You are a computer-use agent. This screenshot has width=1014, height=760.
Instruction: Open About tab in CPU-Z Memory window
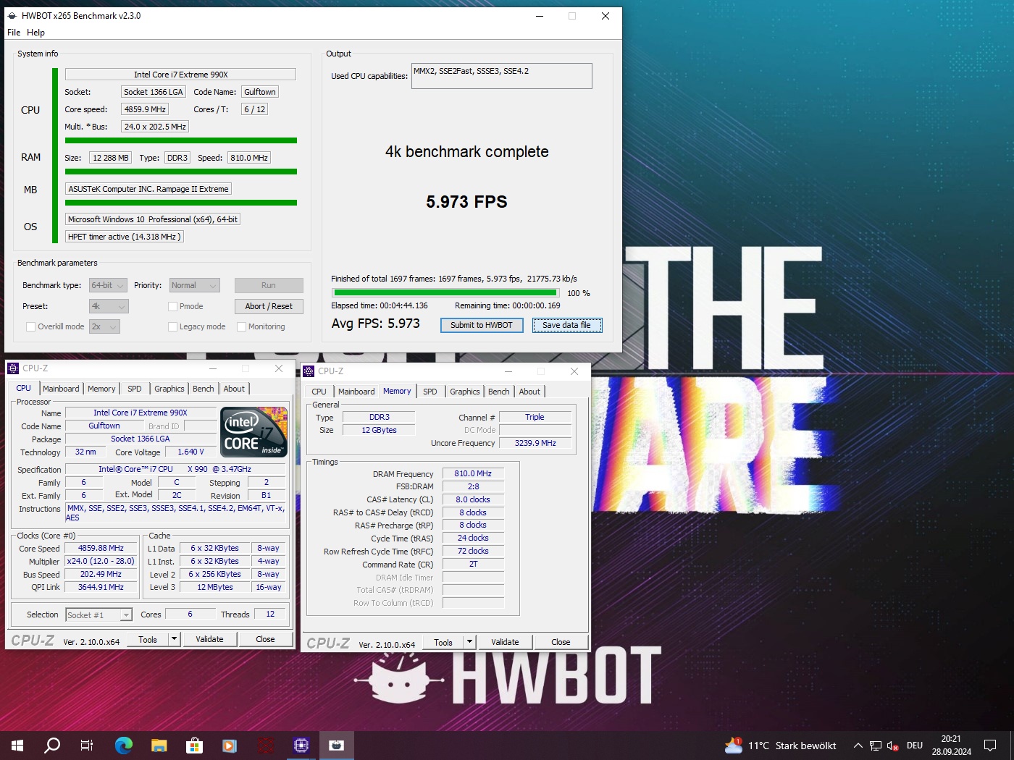pyautogui.click(x=529, y=392)
